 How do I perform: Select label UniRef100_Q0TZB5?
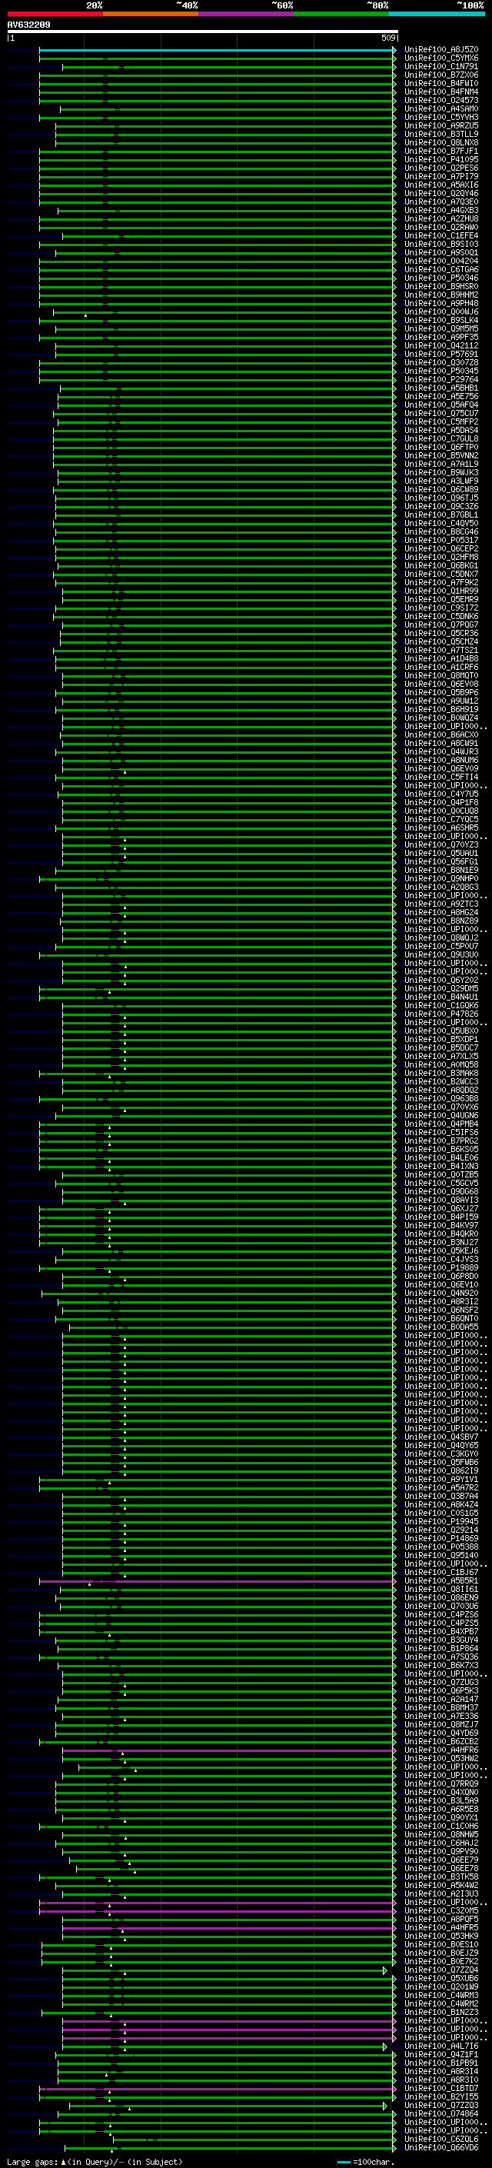click(x=441, y=1175)
